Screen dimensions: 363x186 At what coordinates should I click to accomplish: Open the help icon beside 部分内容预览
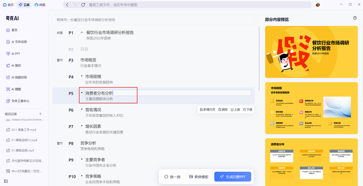355,18
